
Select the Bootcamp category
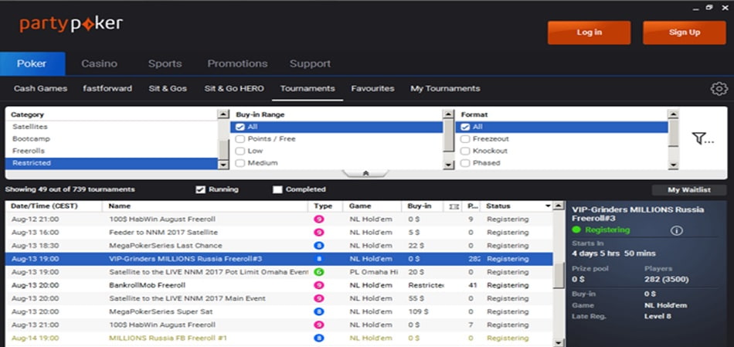[111, 139]
